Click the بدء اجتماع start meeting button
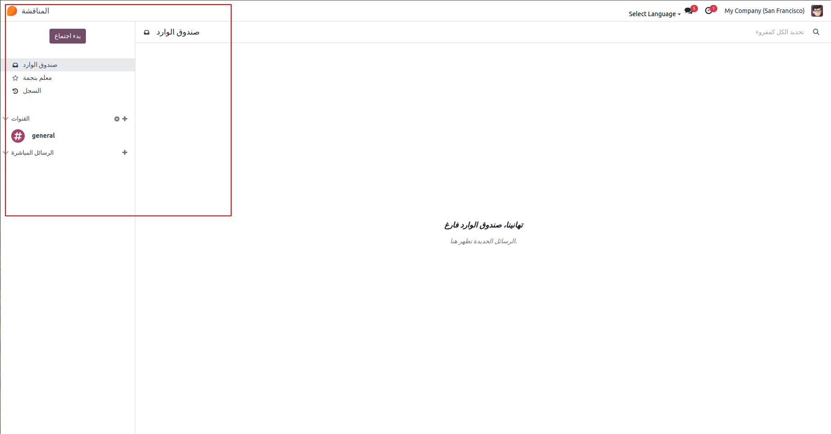 pyautogui.click(x=67, y=36)
